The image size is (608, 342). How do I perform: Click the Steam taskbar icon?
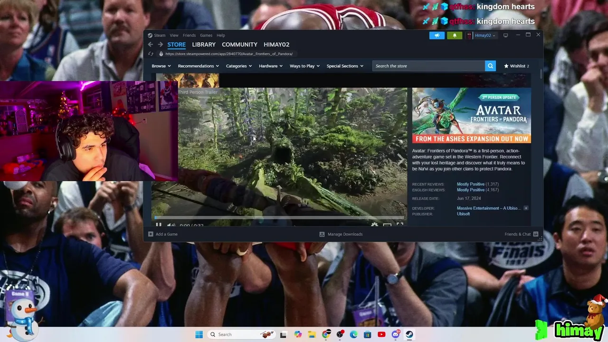click(409, 334)
